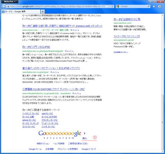Viewport: 165px width, 154px height.
Task: Click related search ワンピース カーナビ
Action: (50, 123)
